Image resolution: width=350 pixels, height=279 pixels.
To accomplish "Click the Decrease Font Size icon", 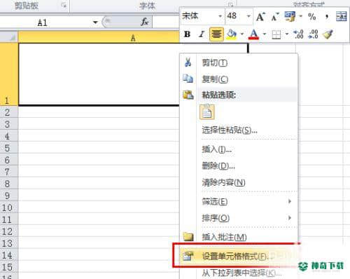I will [x=275, y=17].
